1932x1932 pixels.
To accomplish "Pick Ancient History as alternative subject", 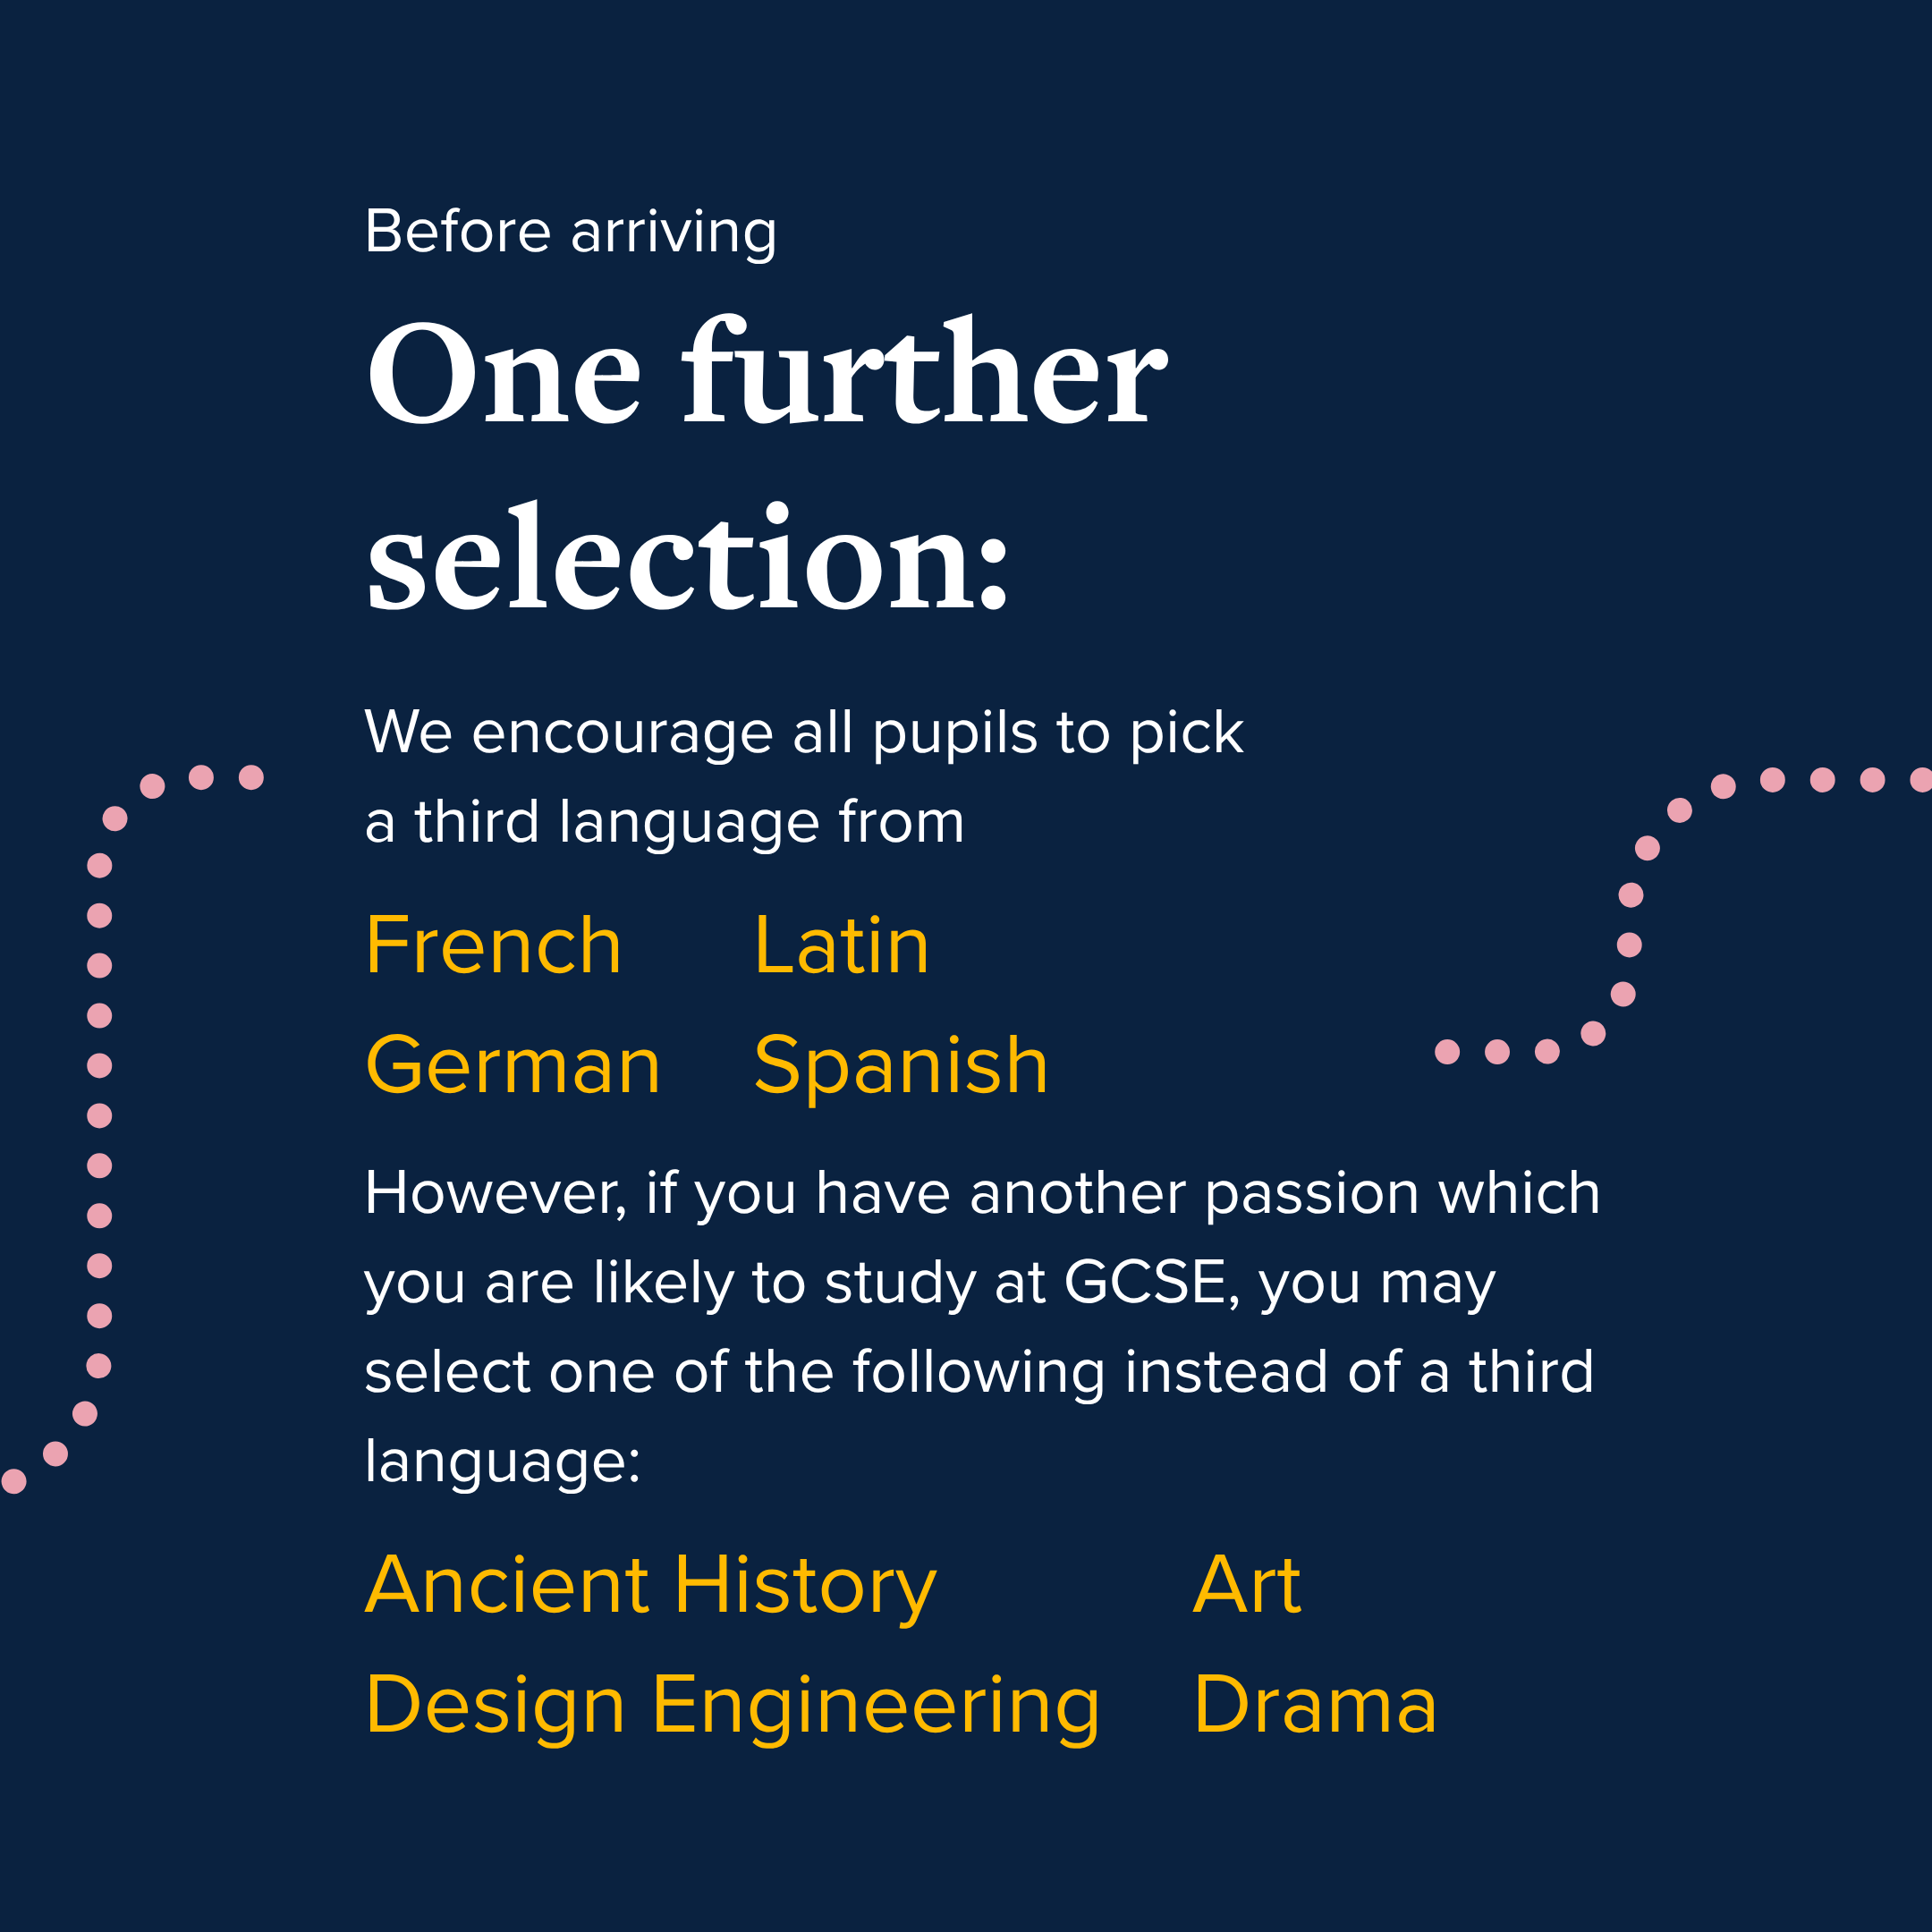I will [x=651, y=1588].
